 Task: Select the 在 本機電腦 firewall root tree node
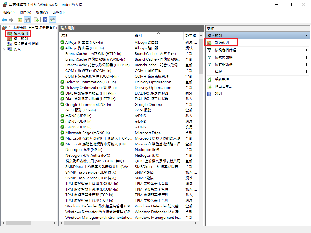tap(32, 28)
